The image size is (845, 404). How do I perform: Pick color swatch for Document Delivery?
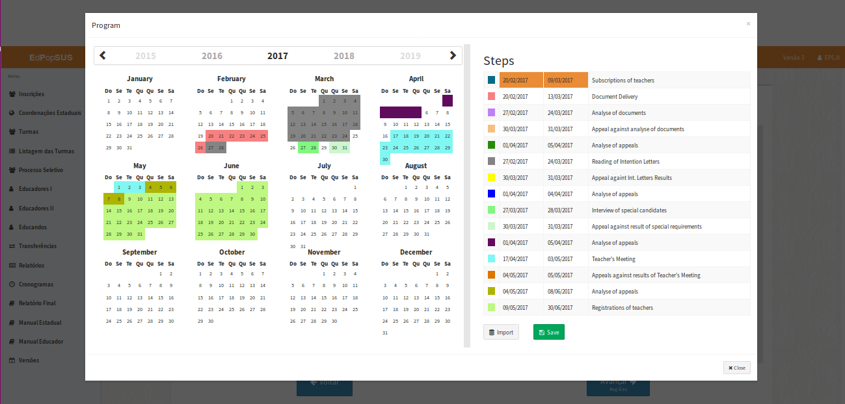[492, 97]
